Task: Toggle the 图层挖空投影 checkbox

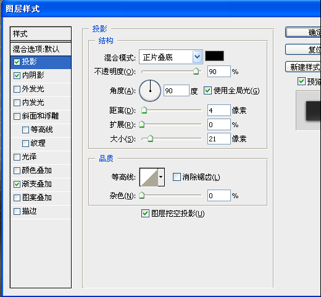Action: tap(145, 214)
